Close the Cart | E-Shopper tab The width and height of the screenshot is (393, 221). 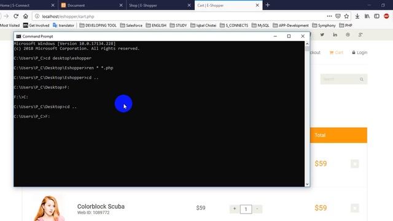257,6
